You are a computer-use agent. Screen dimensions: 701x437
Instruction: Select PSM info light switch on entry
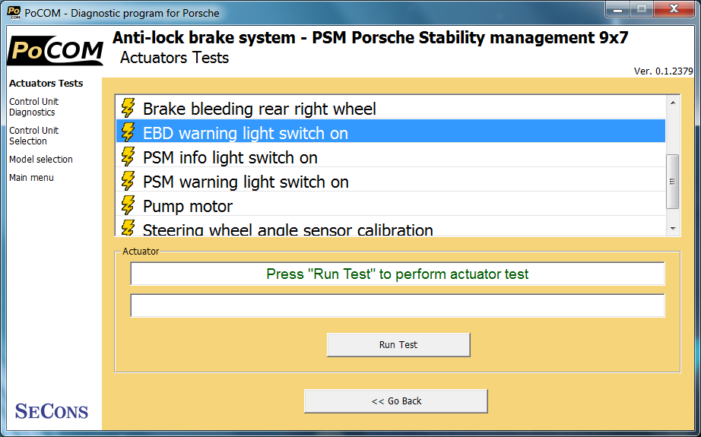pos(391,157)
